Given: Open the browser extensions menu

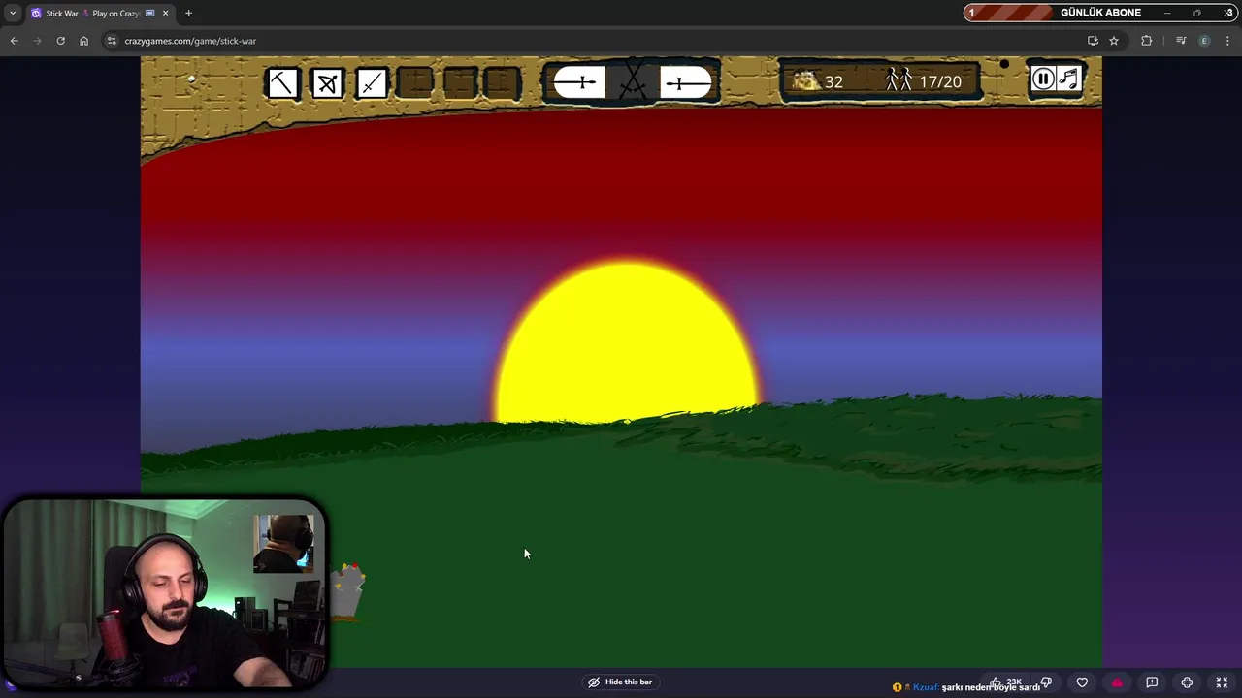Looking at the screenshot, I should tap(1147, 41).
